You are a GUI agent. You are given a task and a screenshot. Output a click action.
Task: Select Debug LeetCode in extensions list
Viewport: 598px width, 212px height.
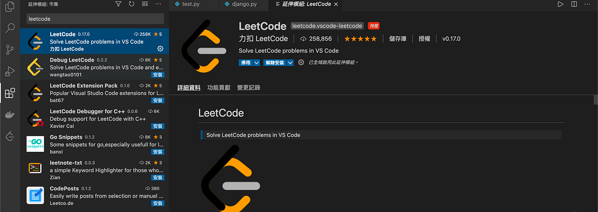(x=94, y=67)
